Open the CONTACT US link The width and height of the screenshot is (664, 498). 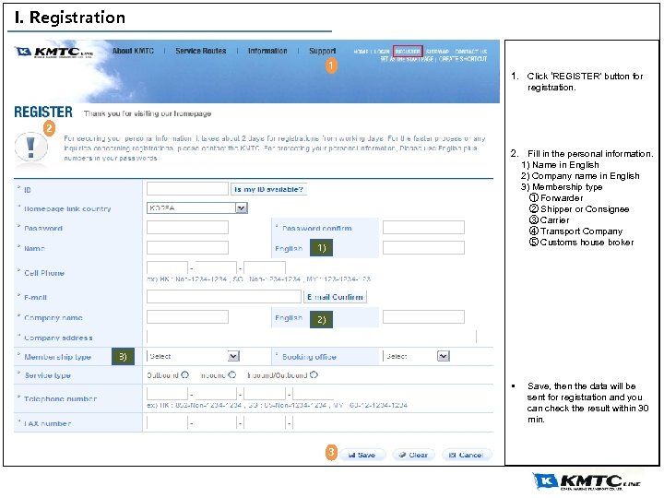click(x=471, y=52)
